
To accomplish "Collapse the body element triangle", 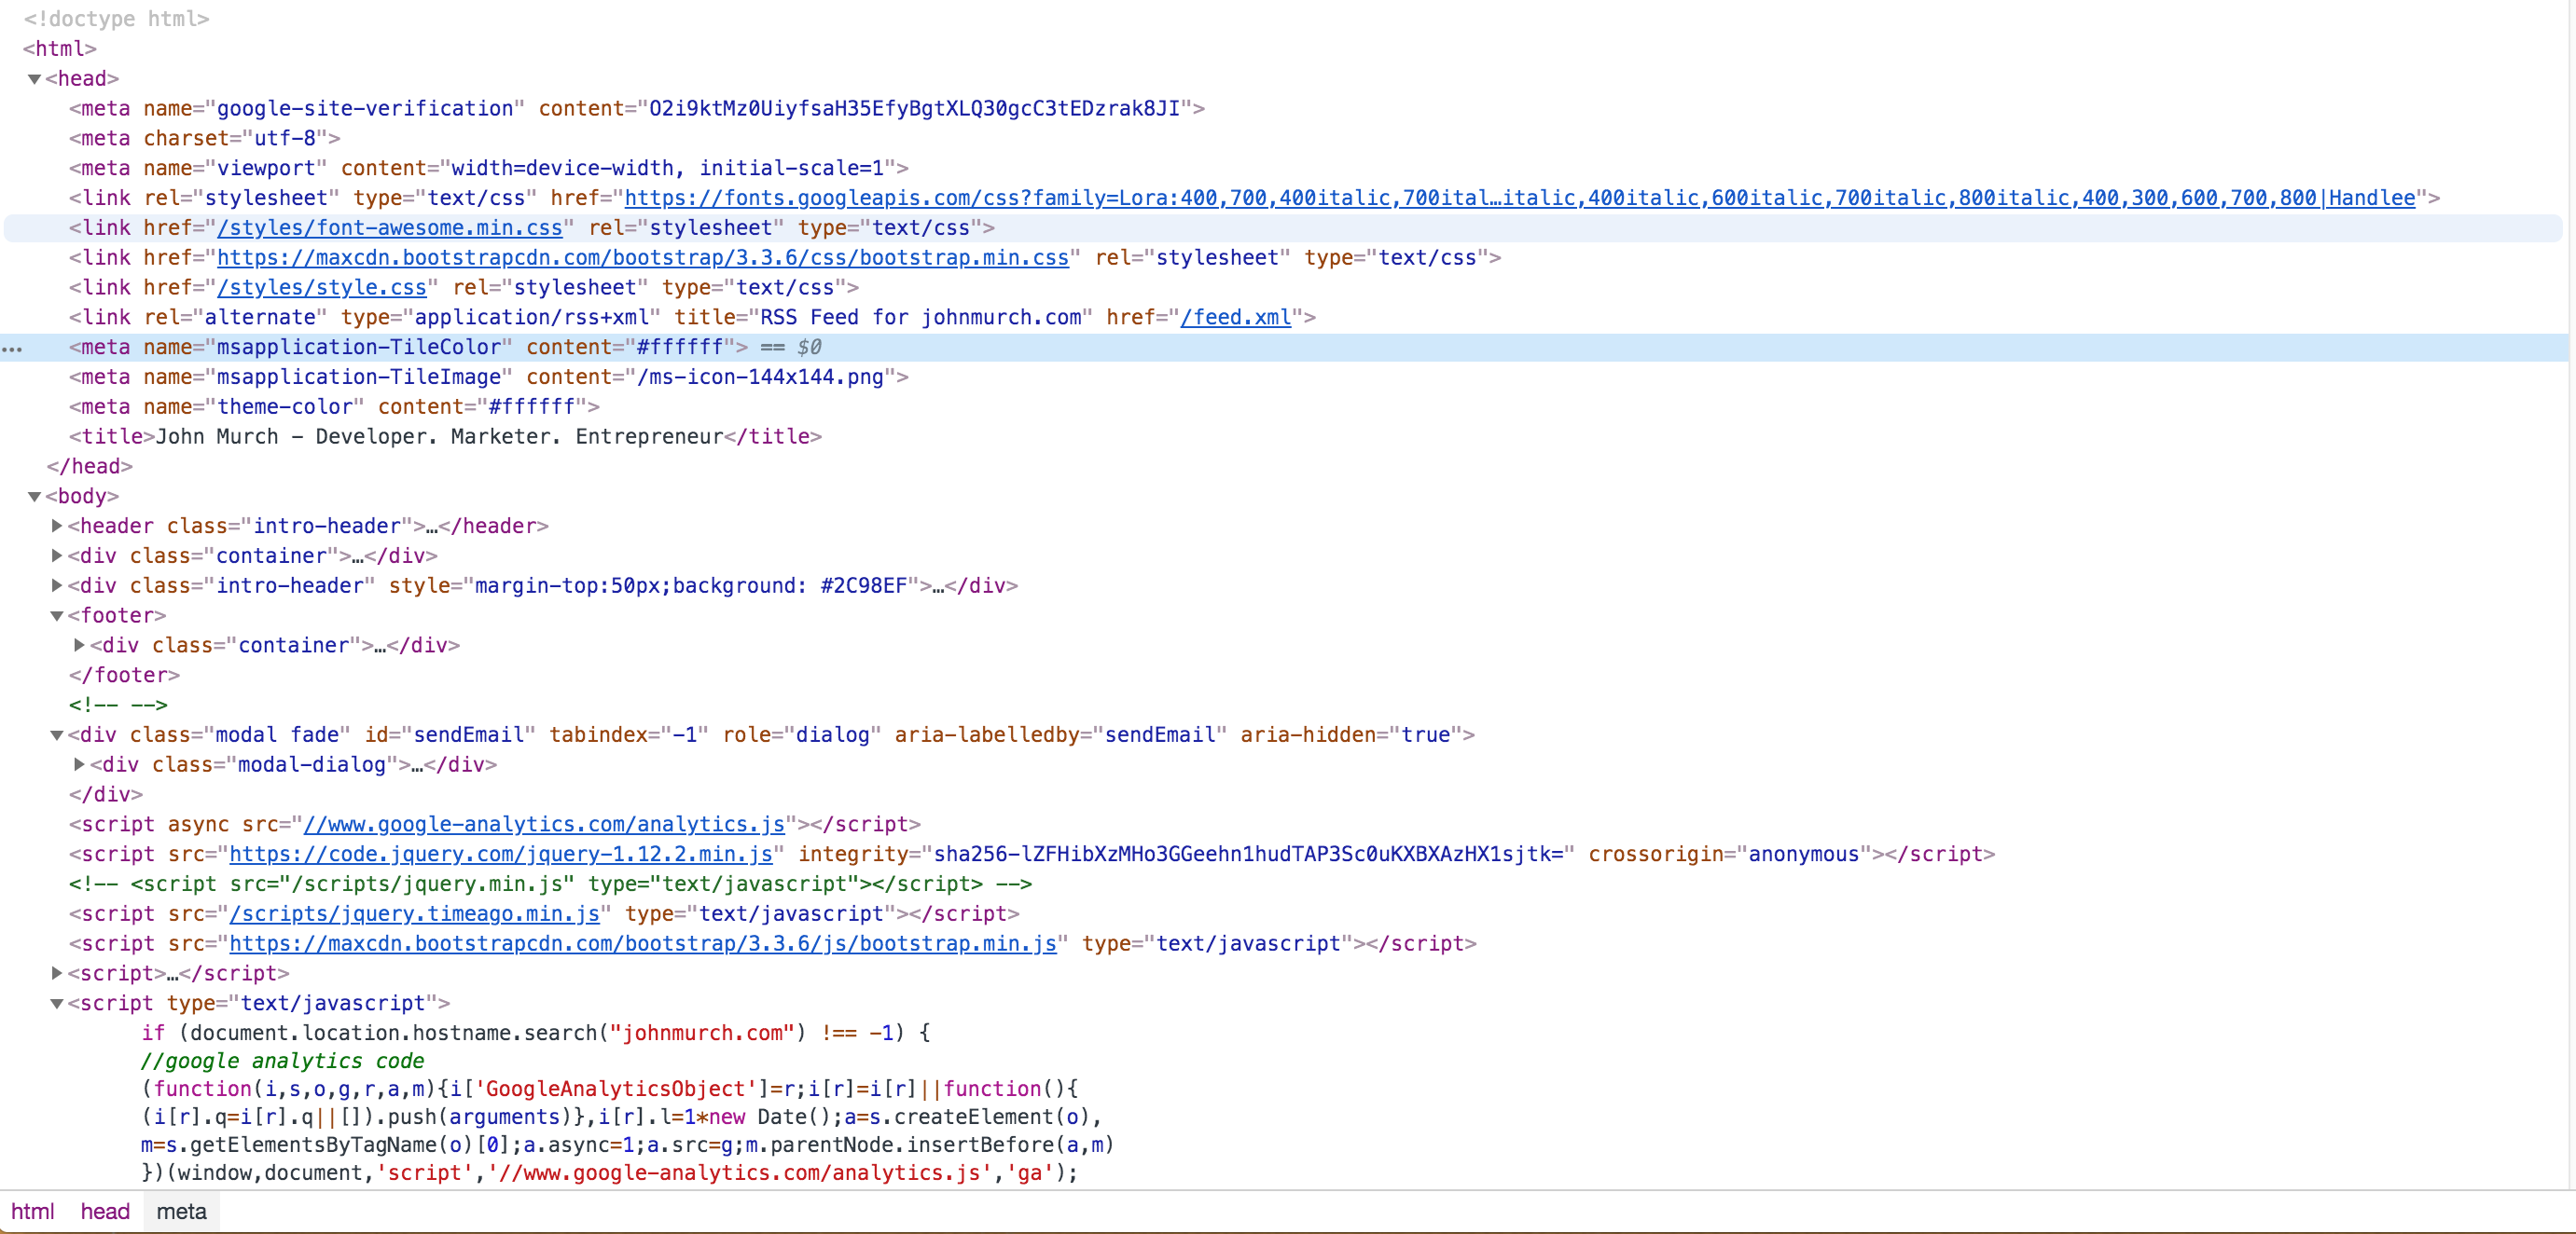I will coord(34,497).
